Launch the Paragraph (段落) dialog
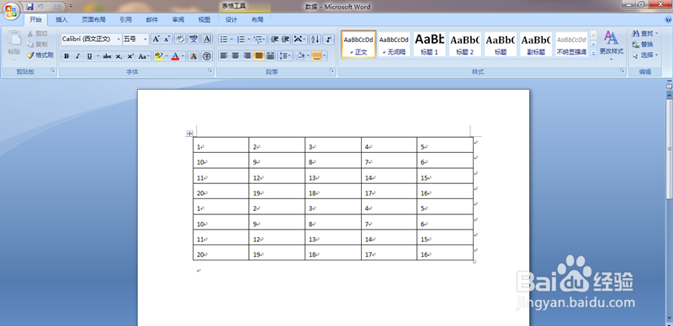The height and width of the screenshot is (326, 673). [x=332, y=71]
